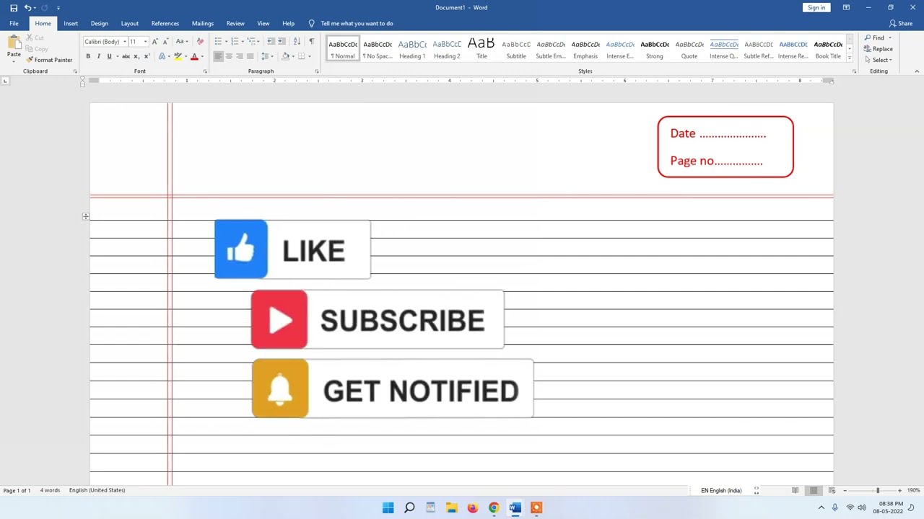
Task: Toggle Print Layout view in status bar
Action: tap(814, 490)
